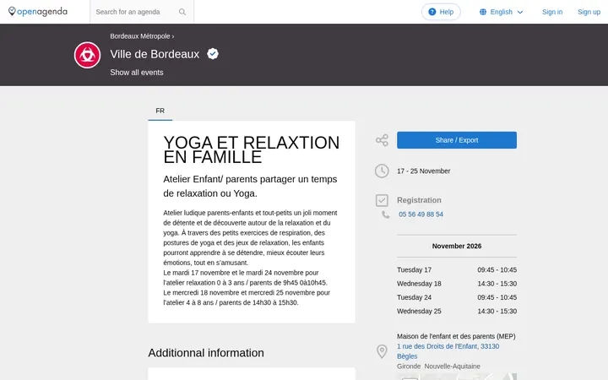The height and width of the screenshot is (380, 608).
Task: Click the Ville de Bordeaux round logo
Action: point(87,55)
